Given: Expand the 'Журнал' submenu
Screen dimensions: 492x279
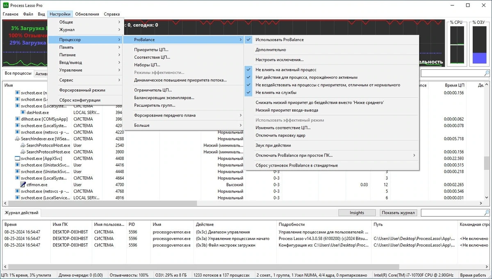Looking at the screenshot, I should (x=86, y=30).
